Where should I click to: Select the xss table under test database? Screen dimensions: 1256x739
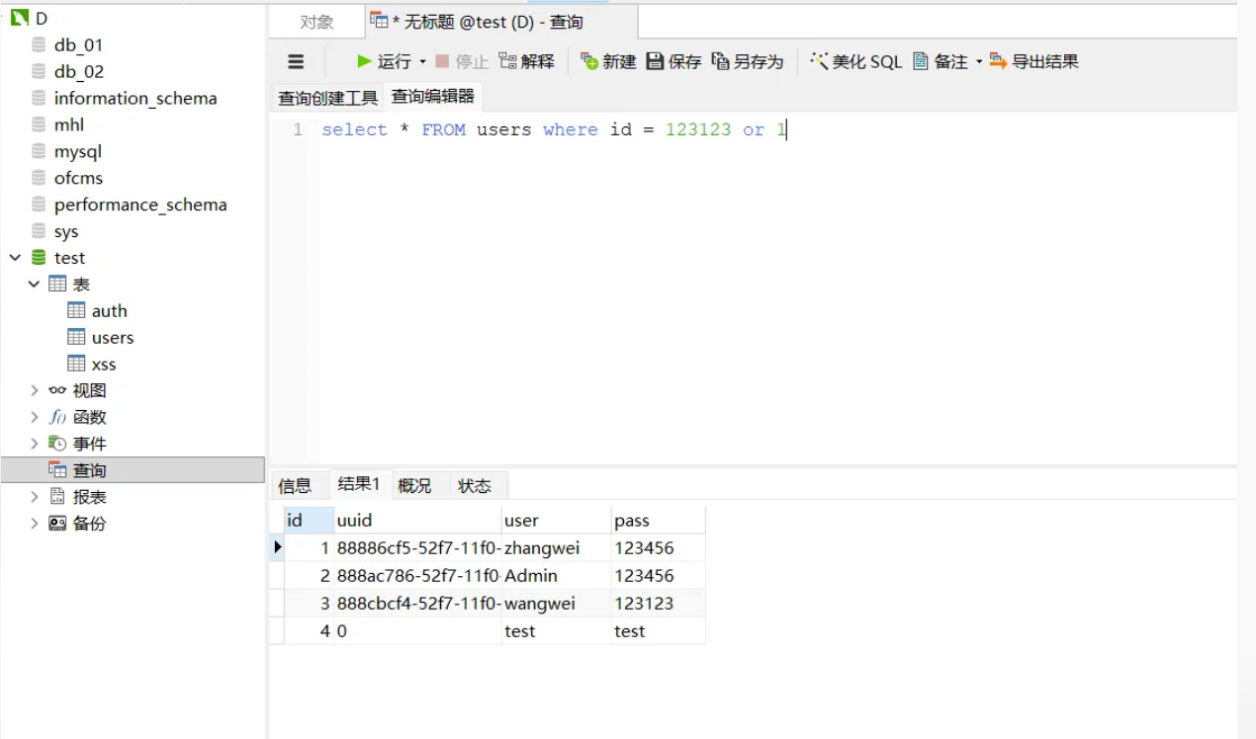click(x=103, y=364)
